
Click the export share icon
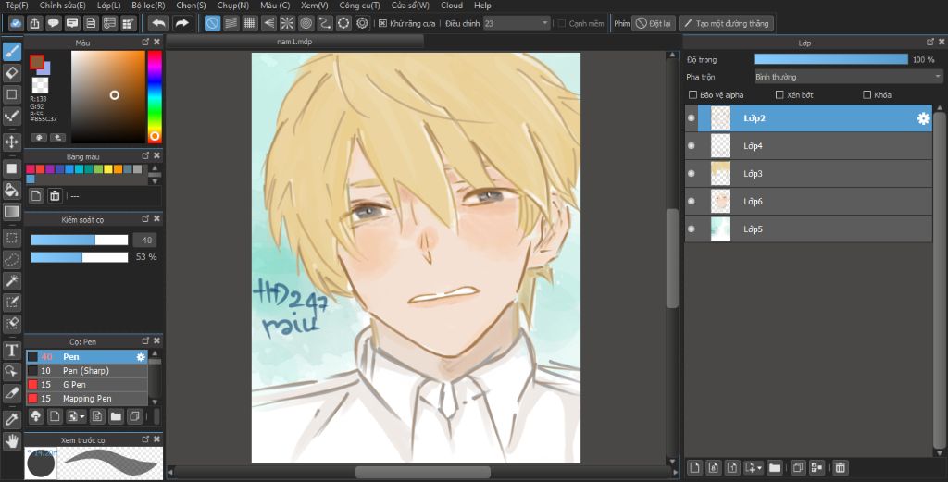34,23
